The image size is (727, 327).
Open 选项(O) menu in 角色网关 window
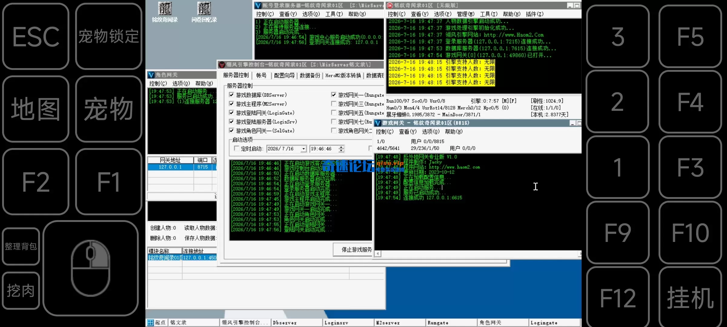(181, 83)
